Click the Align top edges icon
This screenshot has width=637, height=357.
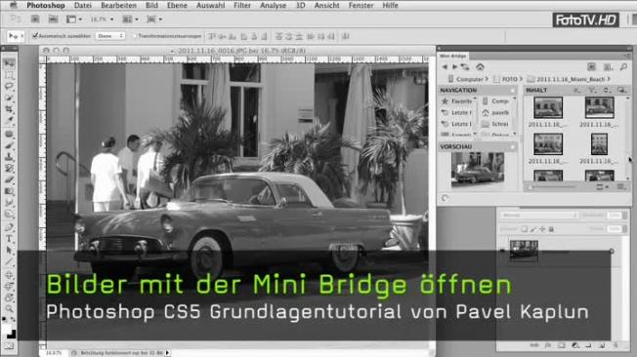point(212,36)
